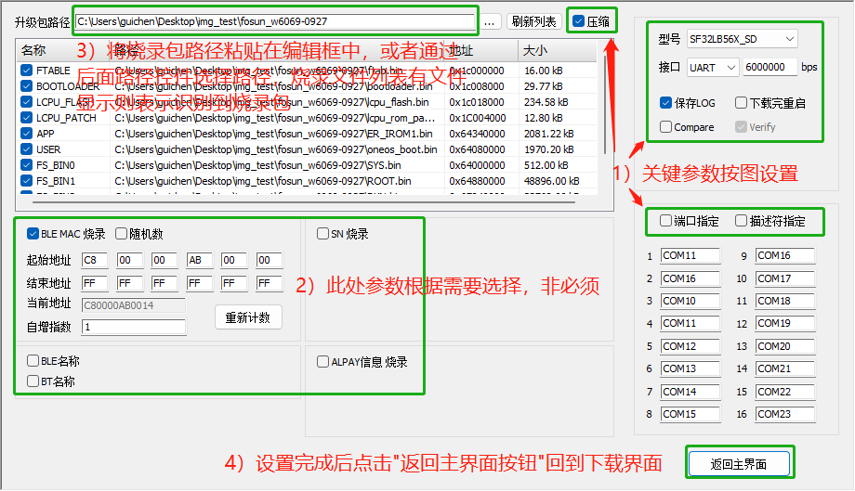This screenshot has height=491, width=855.
Task: Click the 自增指数 input field
Action: (x=134, y=327)
